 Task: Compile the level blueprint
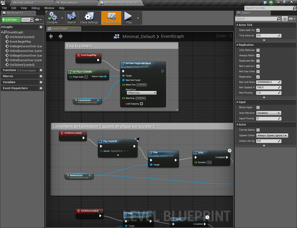pos(53,18)
